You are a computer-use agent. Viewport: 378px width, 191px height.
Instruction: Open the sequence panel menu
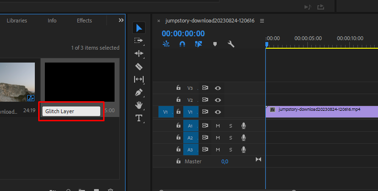[262, 21]
